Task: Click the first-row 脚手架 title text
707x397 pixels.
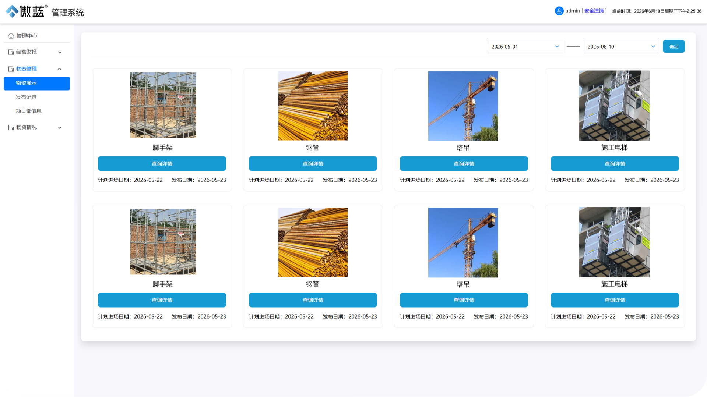Action: click(x=163, y=148)
